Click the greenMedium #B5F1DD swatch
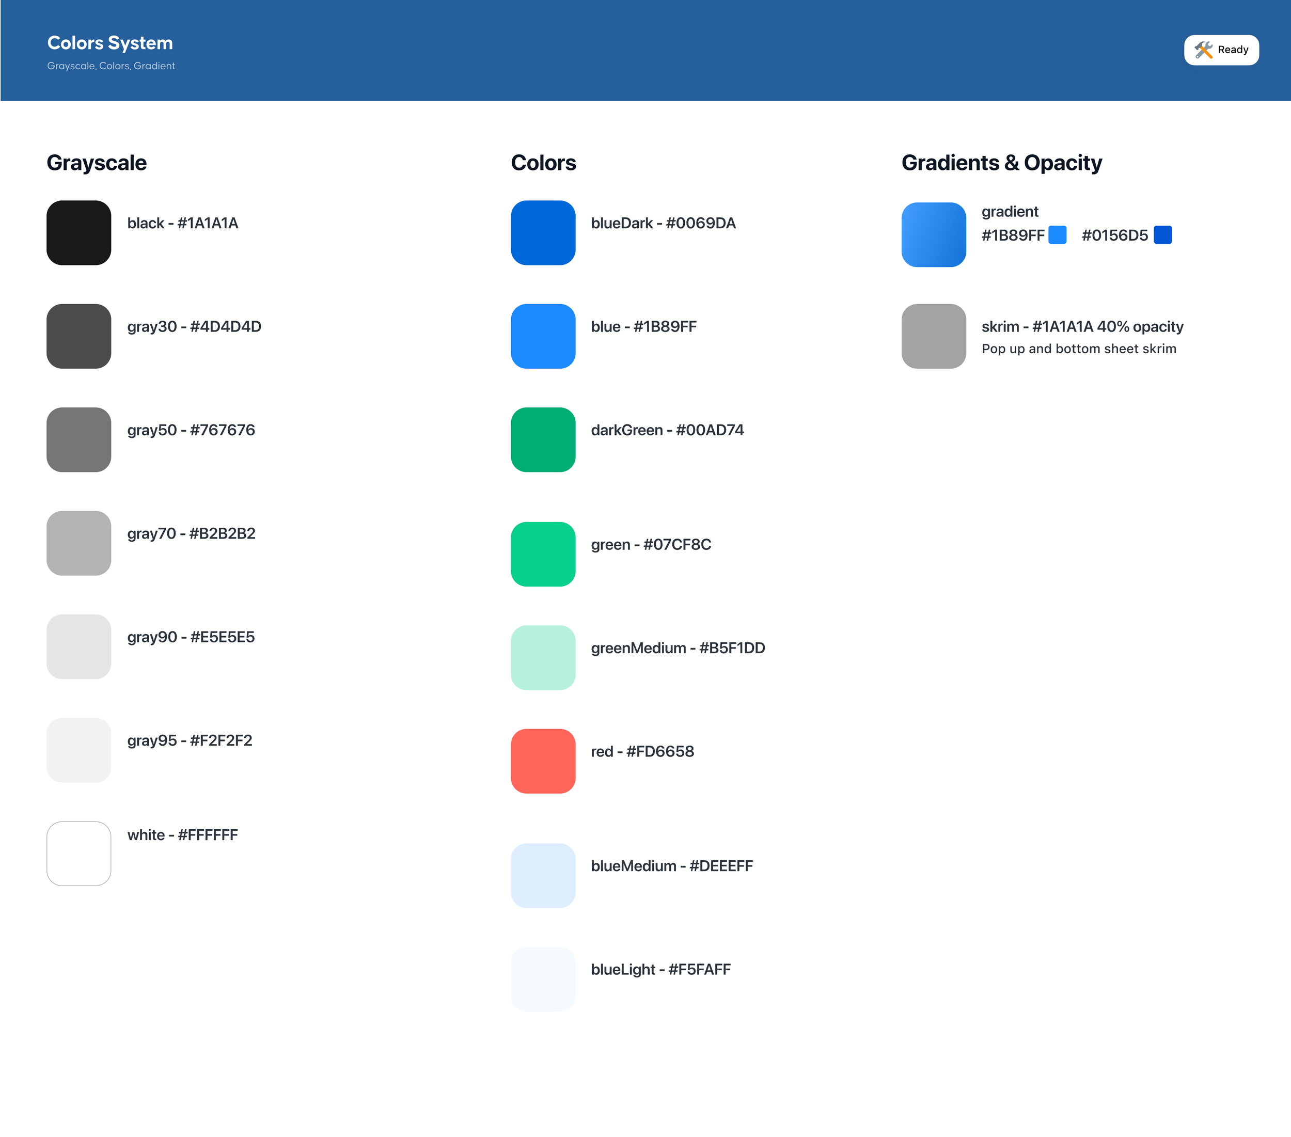This screenshot has height=1137, width=1291. coord(543,657)
